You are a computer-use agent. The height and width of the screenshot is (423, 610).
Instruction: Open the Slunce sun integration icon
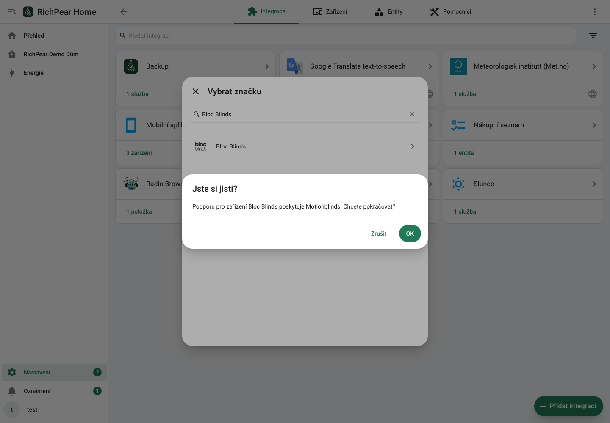click(x=458, y=184)
